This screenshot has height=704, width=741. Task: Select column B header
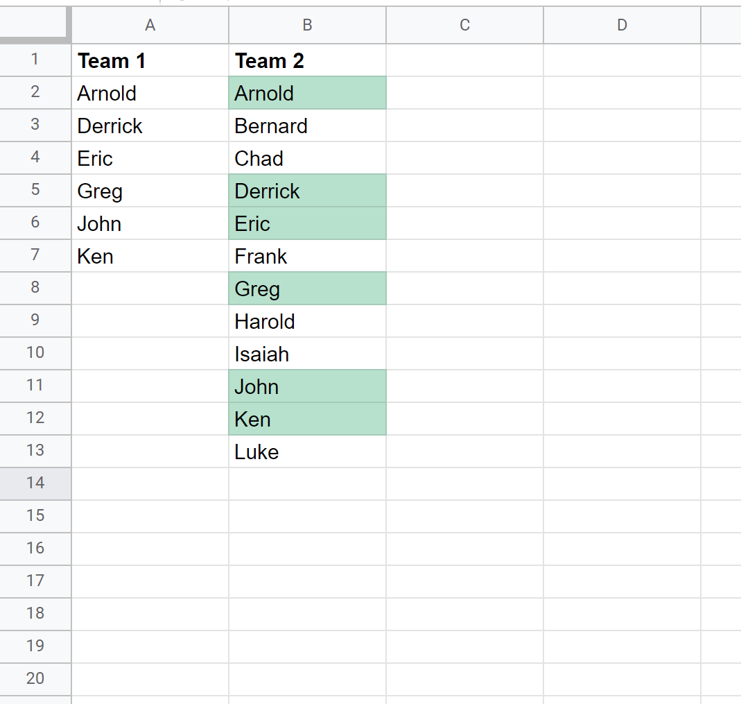click(307, 26)
